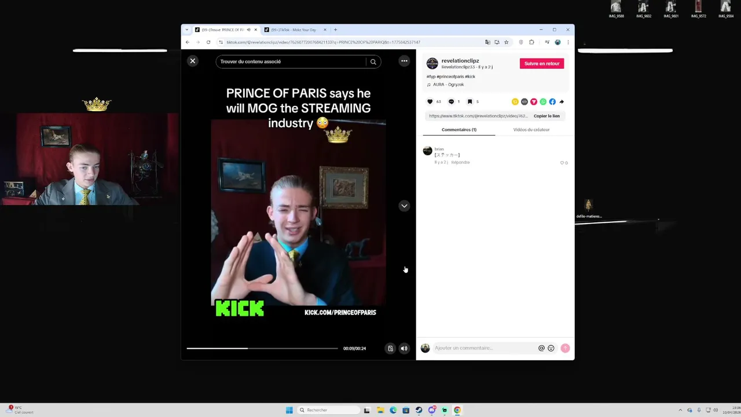Click the #princeofparis hashtag
The image size is (741, 417).
point(450,76)
